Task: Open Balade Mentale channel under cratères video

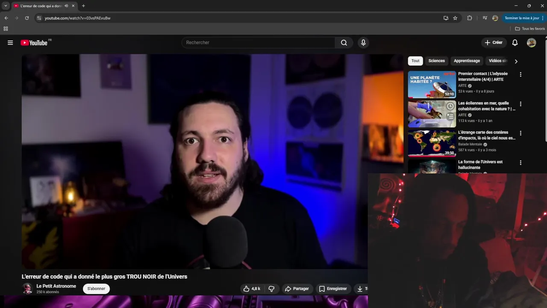Action: click(x=470, y=145)
